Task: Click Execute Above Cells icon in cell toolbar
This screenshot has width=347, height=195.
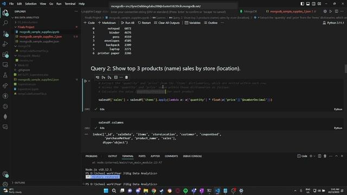Action: [104, 77]
